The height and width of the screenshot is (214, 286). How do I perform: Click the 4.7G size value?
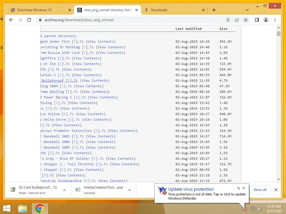pos(223,81)
